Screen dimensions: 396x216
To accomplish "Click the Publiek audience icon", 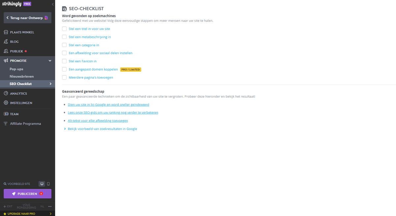I will (x=6, y=51).
